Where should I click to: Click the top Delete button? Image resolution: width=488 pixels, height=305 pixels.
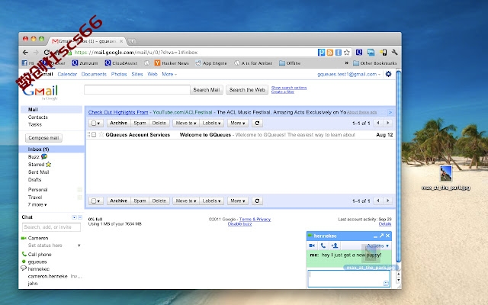click(x=159, y=123)
